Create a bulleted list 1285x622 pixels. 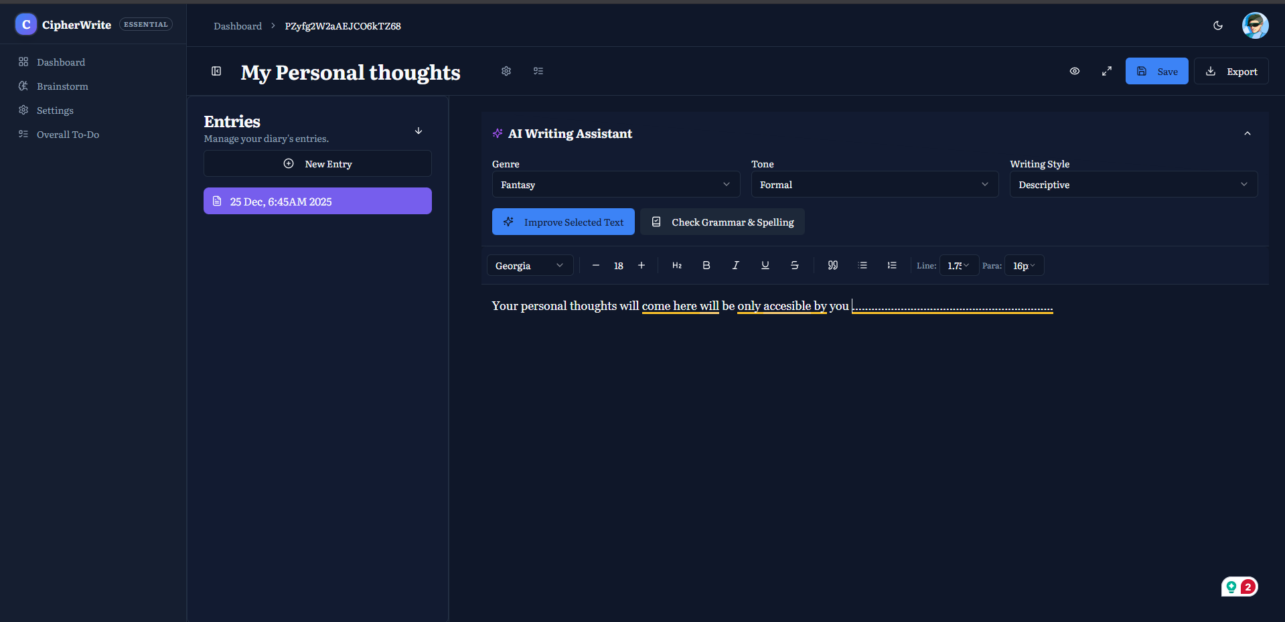(862, 265)
